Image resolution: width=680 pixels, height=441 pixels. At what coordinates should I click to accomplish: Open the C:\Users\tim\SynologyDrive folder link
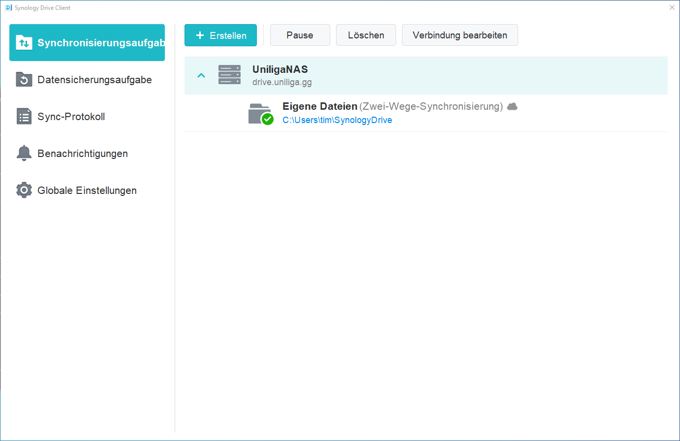pyautogui.click(x=337, y=120)
